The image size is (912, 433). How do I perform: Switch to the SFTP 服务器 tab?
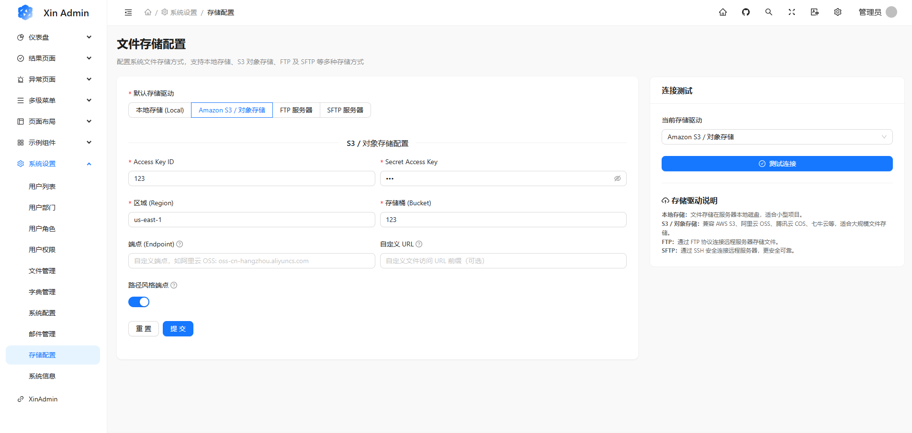click(345, 110)
